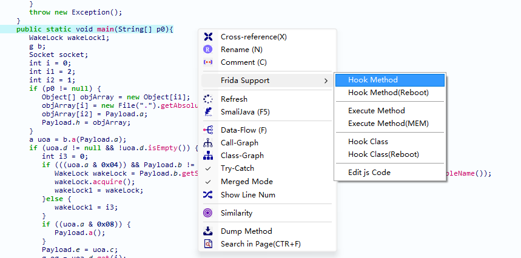
Task: Click the Refresh spinner icon
Action: [209, 99]
